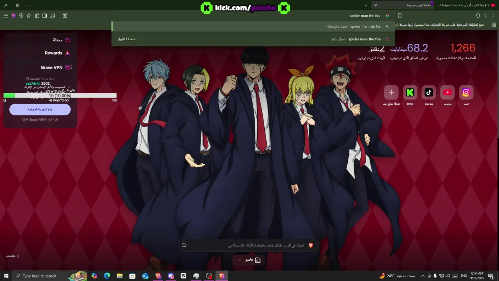The image size is (499, 281).
Task: Start the free trial (بدء التجربة المجانية)
Action: (x=40, y=110)
